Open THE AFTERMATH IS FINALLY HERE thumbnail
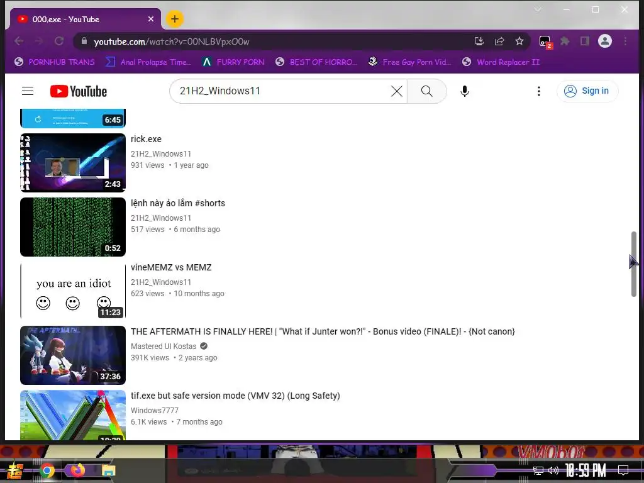The image size is (644, 483). [x=73, y=355]
